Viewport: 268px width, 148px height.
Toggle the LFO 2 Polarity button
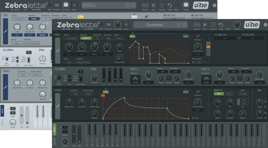pyautogui.click(x=240, y=78)
